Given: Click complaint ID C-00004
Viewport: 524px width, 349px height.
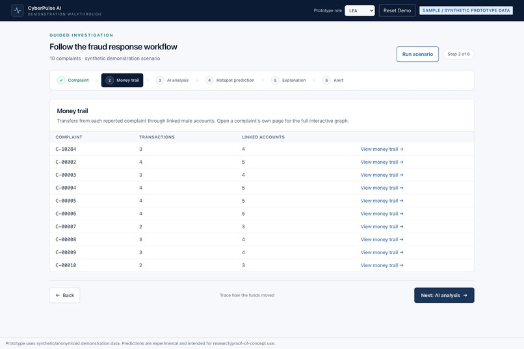Looking at the screenshot, I should point(66,188).
